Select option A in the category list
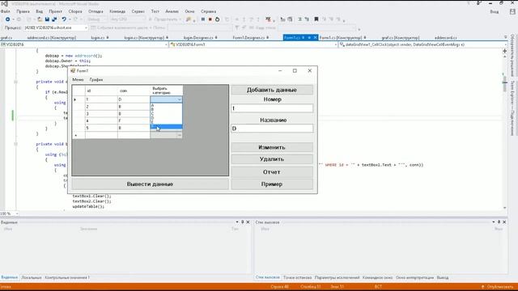This screenshot has height=291, width=518. coord(166,105)
